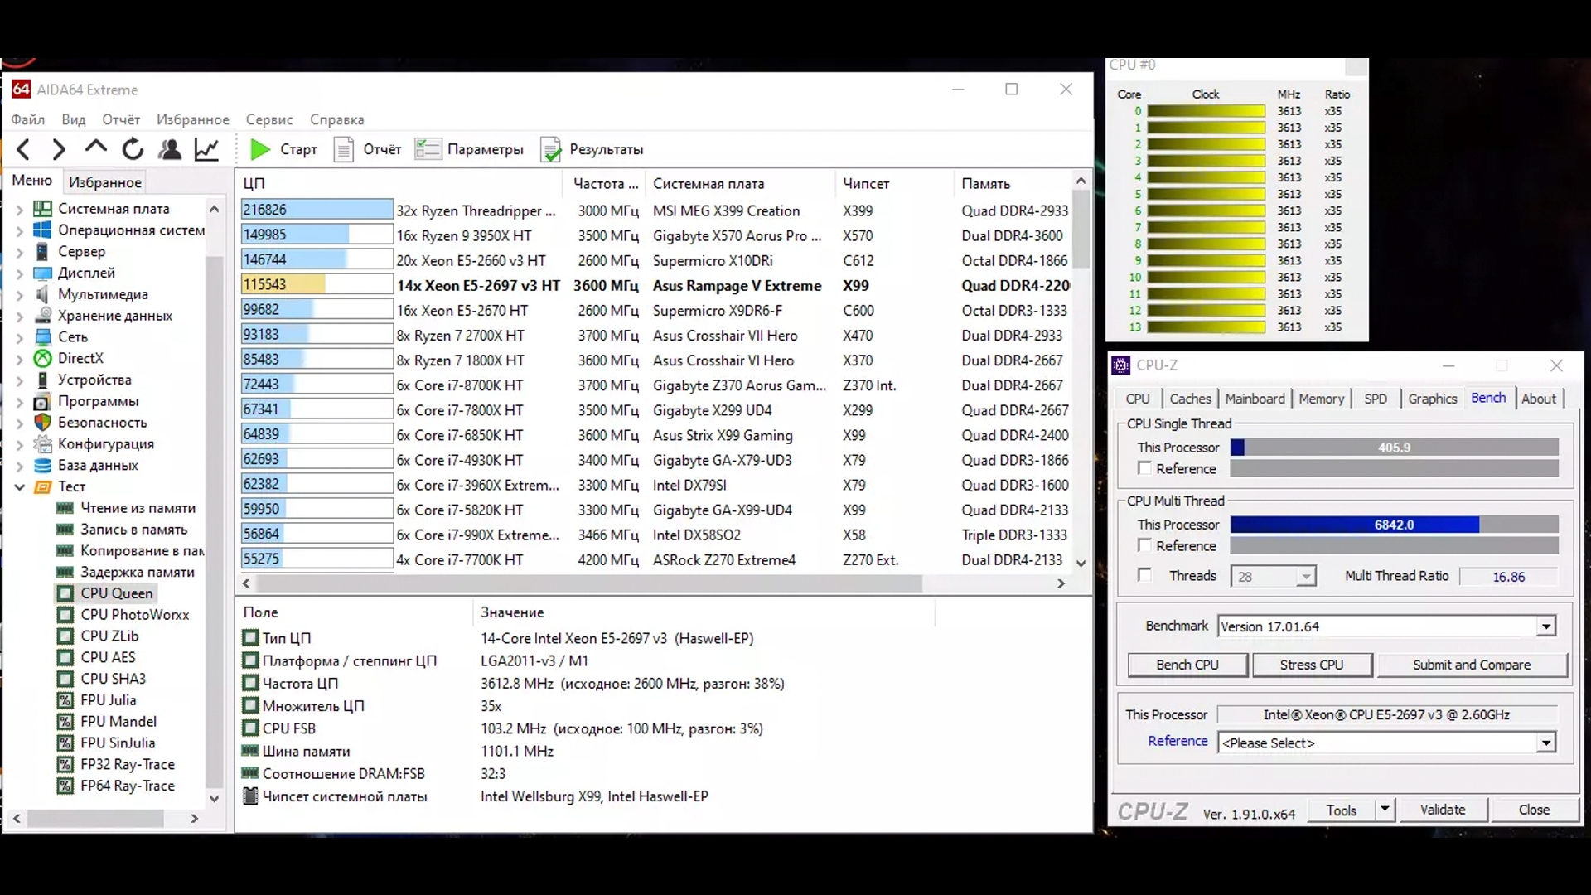The width and height of the screenshot is (1591, 895).
Task: Click the horizontal scrollbar of the results table
Action: (588, 583)
